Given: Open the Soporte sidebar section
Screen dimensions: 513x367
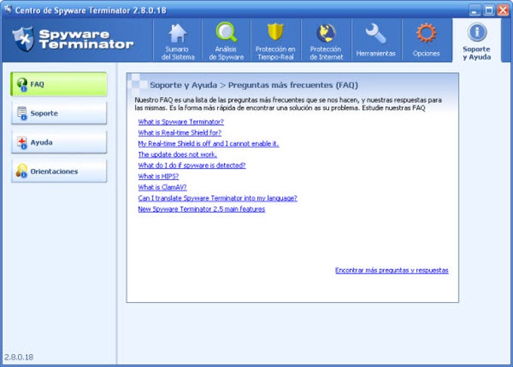Looking at the screenshot, I should pos(59,113).
